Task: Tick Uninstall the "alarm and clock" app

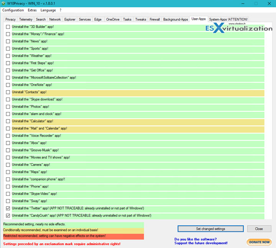Action: pos(8,114)
